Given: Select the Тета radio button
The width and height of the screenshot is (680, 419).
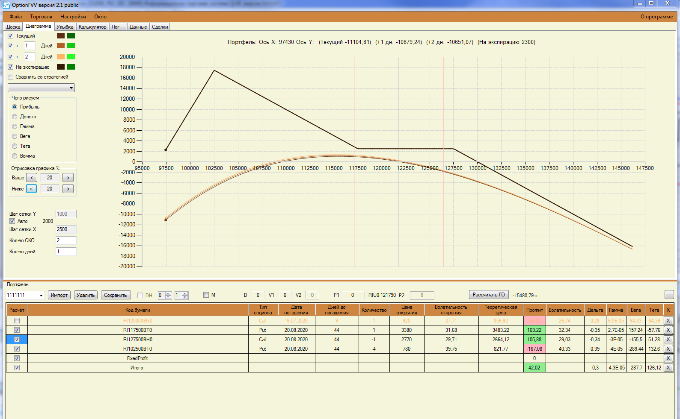Looking at the screenshot, I should [x=15, y=146].
